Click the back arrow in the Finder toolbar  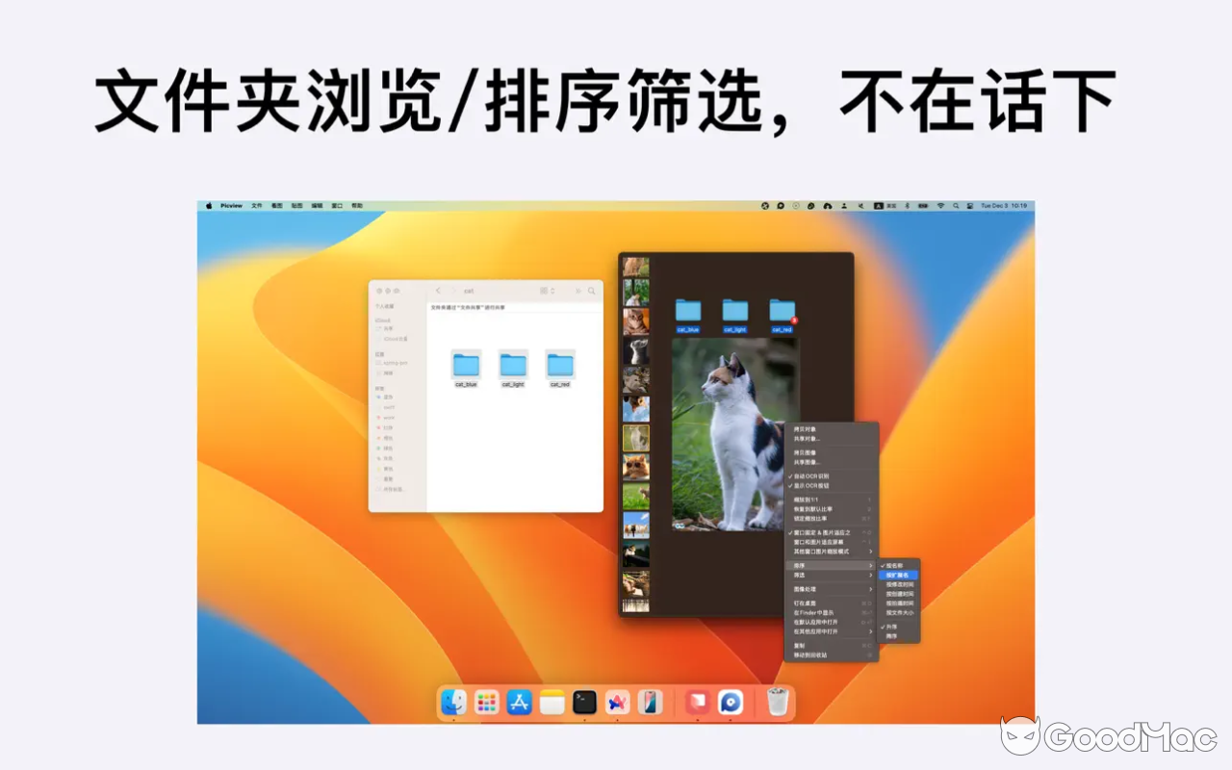[438, 291]
